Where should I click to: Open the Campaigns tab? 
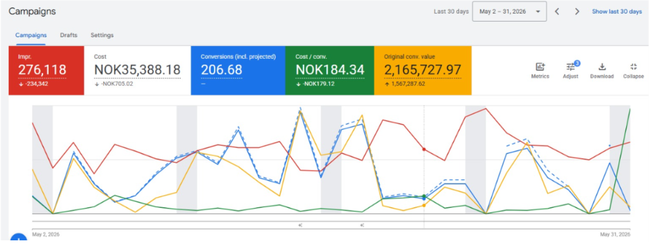point(31,35)
